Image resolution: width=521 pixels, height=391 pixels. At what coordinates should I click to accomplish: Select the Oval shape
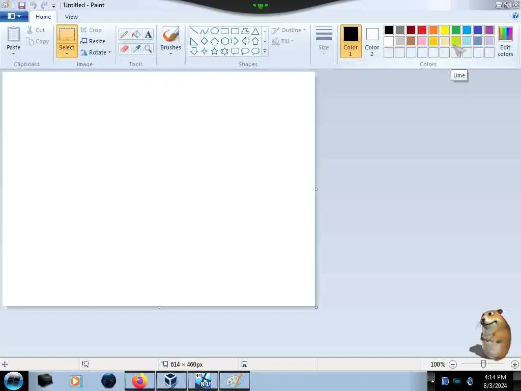tap(215, 31)
